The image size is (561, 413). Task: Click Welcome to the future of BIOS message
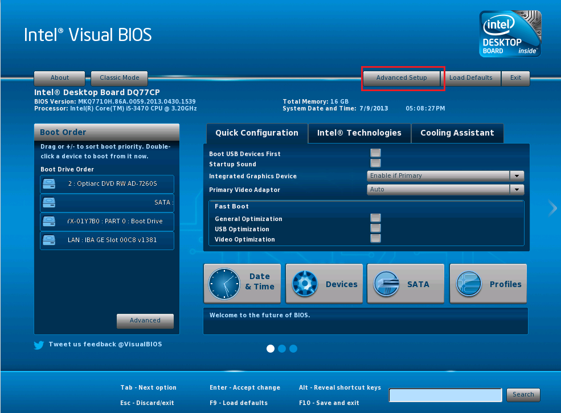coord(260,315)
